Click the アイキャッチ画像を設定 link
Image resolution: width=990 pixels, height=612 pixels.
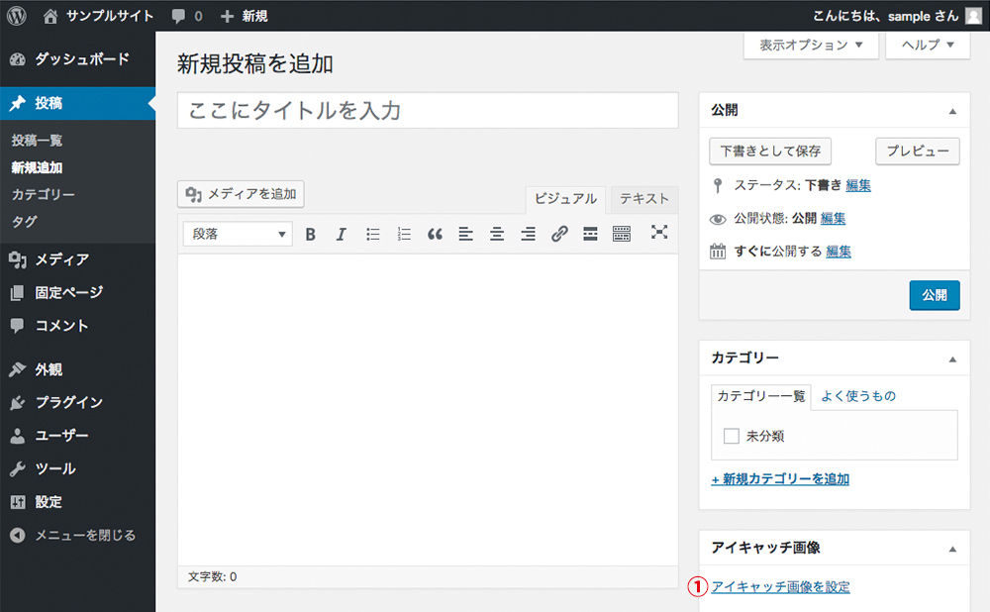click(x=780, y=586)
